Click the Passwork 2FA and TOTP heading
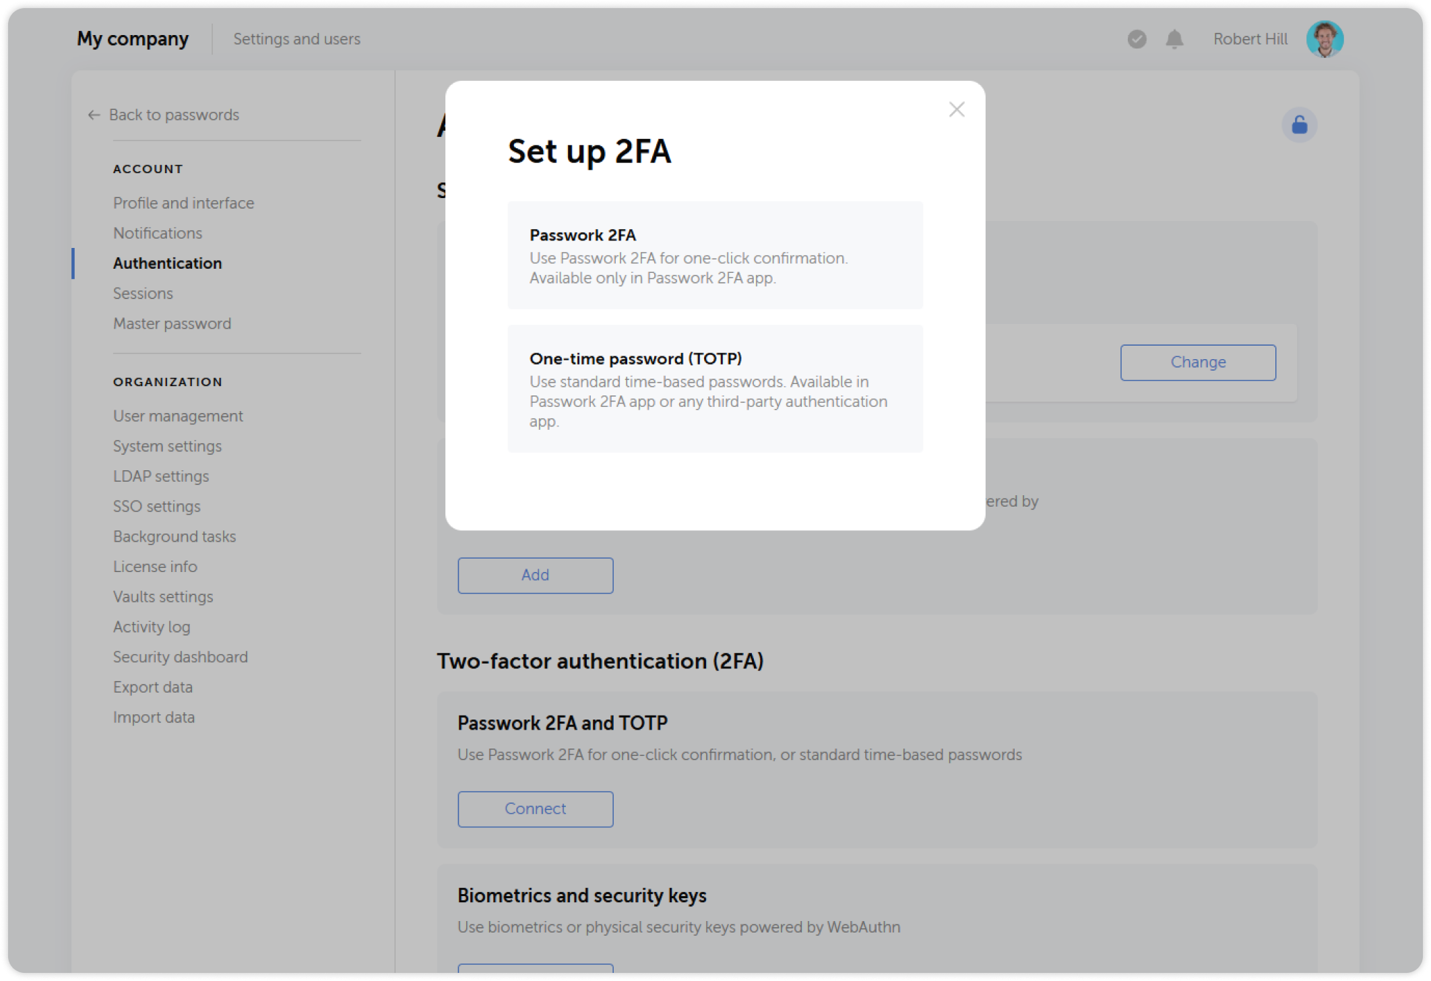This screenshot has height=981, width=1431. [x=562, y=723]
